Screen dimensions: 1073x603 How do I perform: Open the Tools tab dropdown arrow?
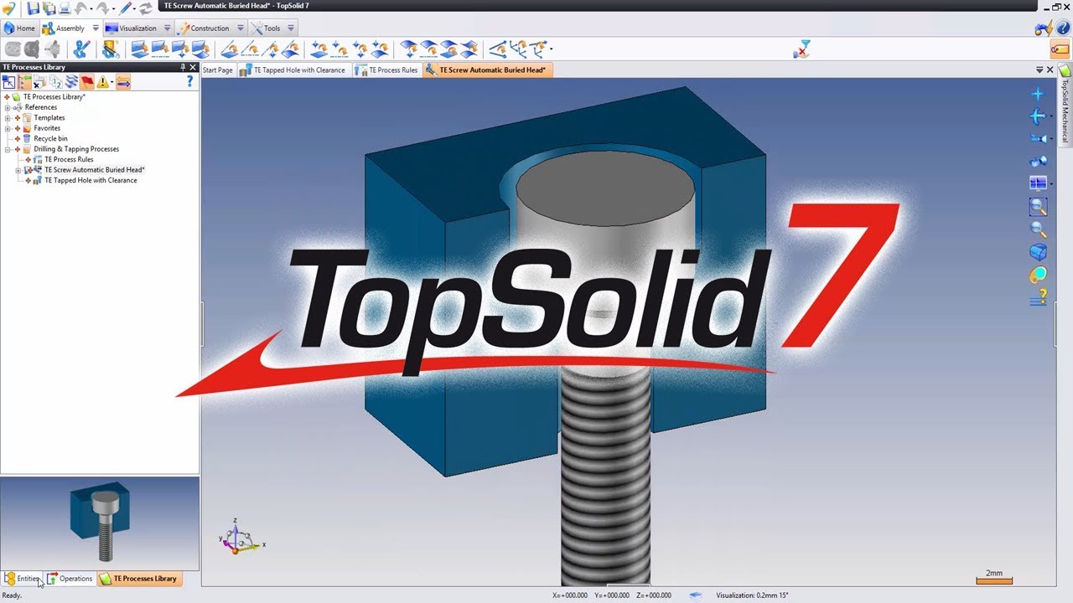coord(291,28)
